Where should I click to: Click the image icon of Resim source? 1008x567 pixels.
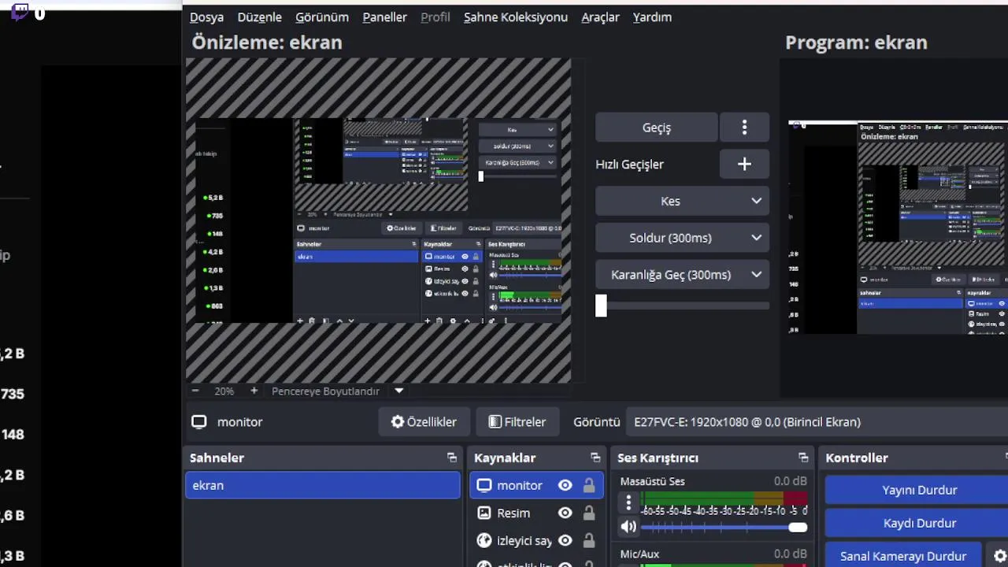pos(484,513)
